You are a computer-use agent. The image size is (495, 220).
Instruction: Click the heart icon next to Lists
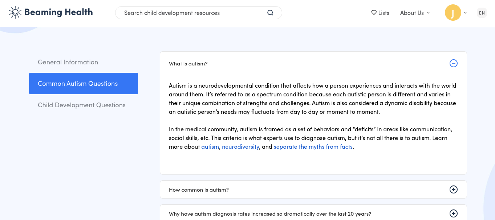click(374, 13)
